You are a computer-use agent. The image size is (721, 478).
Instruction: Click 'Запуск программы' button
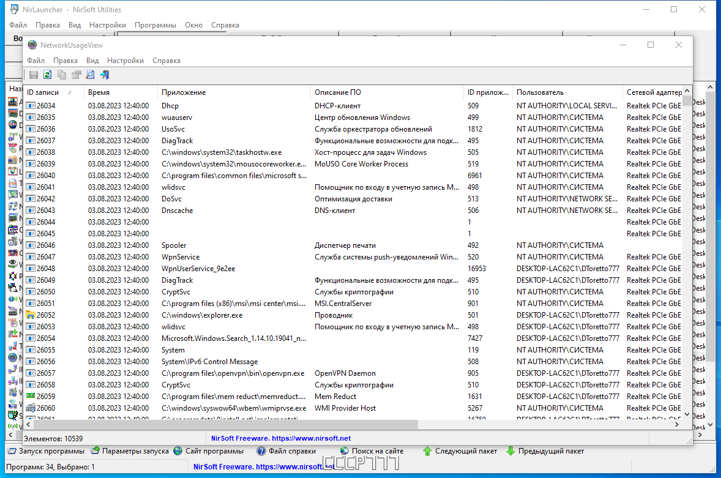pos(46,451)
